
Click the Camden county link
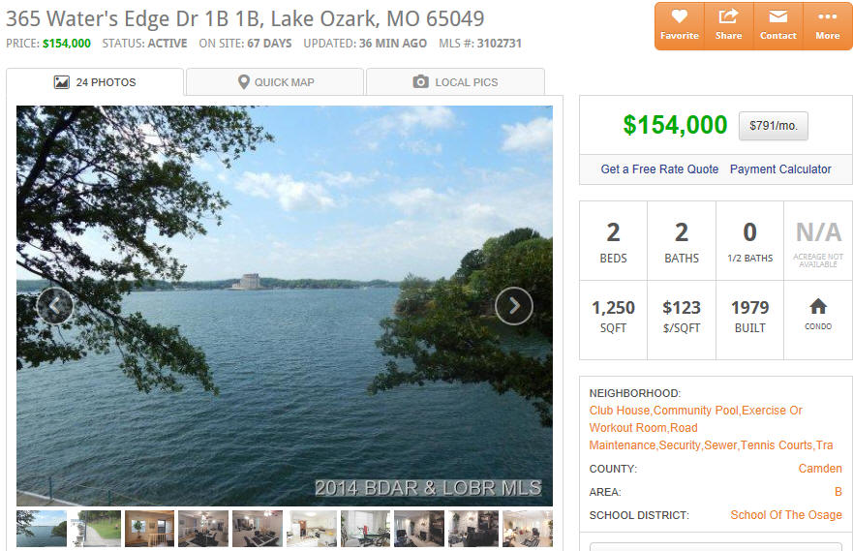[820, 469]
